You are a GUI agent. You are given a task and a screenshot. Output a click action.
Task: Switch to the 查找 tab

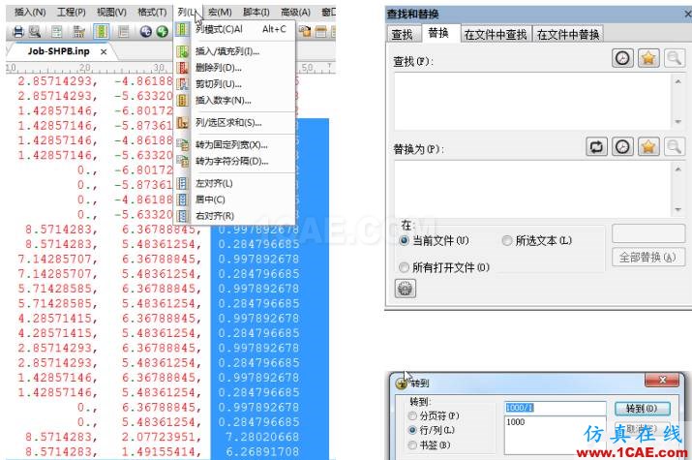point(402,34)
